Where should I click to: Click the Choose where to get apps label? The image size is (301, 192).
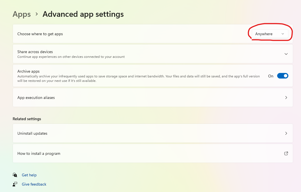coord(40,34)
